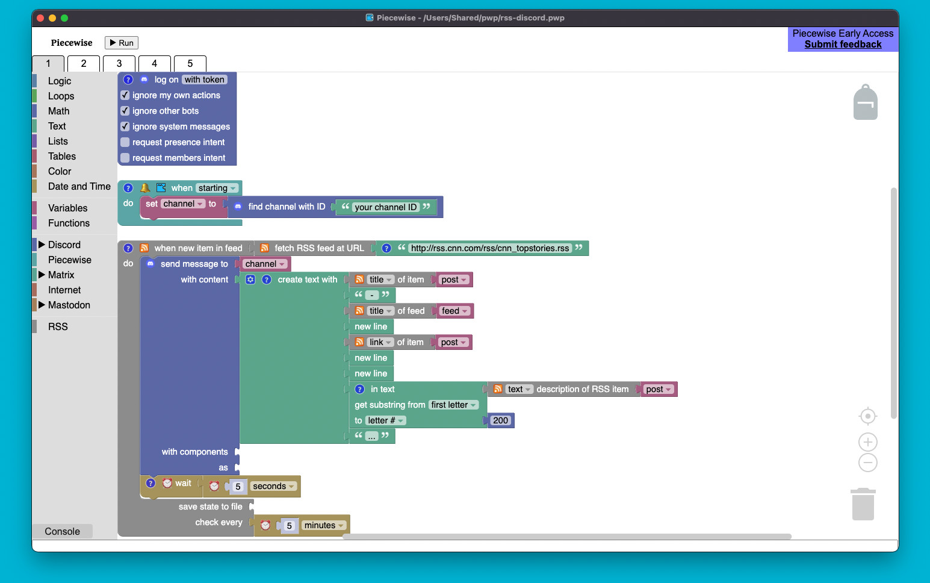Click RSS icon on 'title of feed' block
Viewport: 930px width, 583px height.
pyautogui.click(x=359, y=311)
